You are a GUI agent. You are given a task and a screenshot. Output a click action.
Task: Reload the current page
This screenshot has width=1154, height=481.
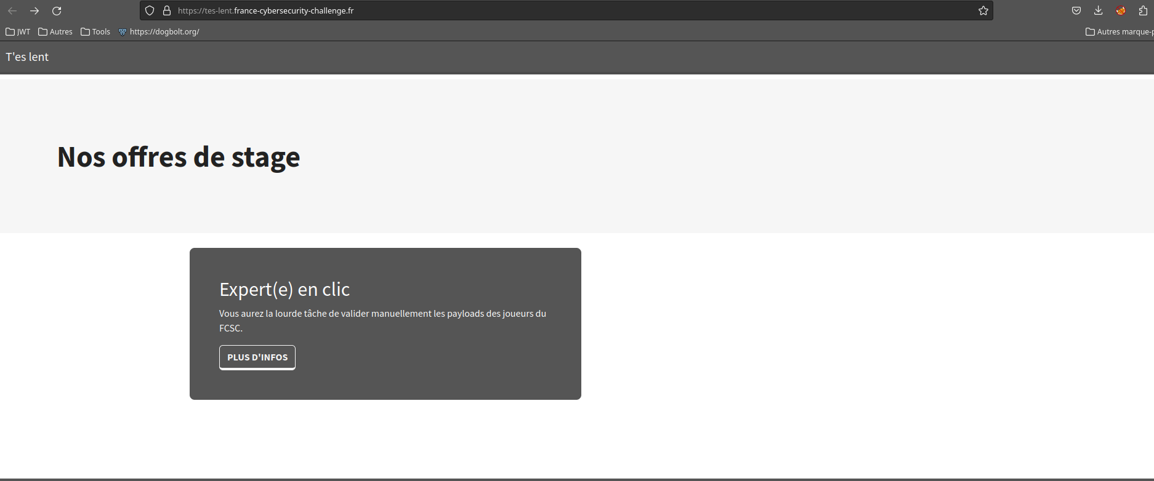pos(57,10)
